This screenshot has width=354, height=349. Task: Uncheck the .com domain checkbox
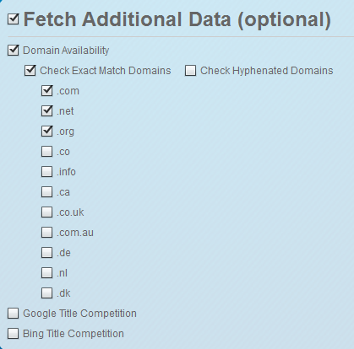tap(46, 91)
